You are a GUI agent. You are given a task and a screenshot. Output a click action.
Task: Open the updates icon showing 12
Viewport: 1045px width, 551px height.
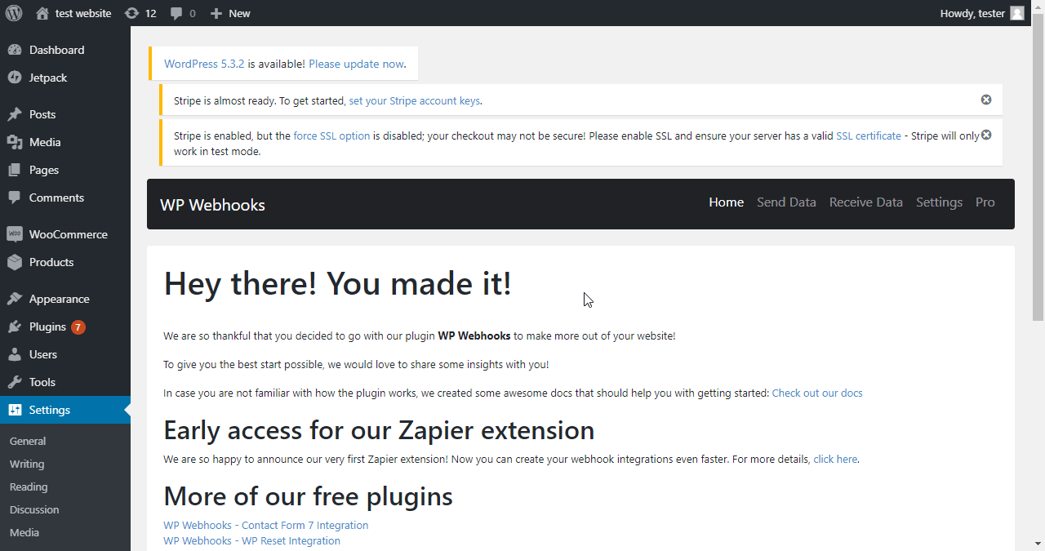click(131, 13)
